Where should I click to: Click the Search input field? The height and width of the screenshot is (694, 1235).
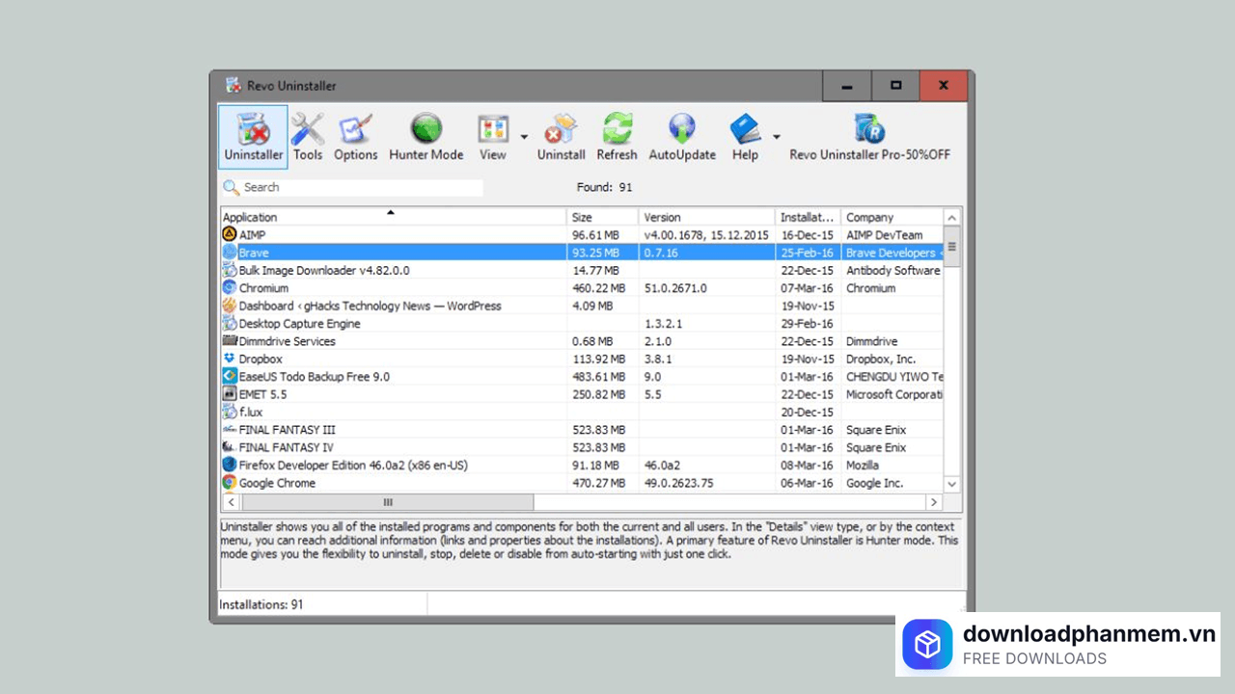pos(362,187)
